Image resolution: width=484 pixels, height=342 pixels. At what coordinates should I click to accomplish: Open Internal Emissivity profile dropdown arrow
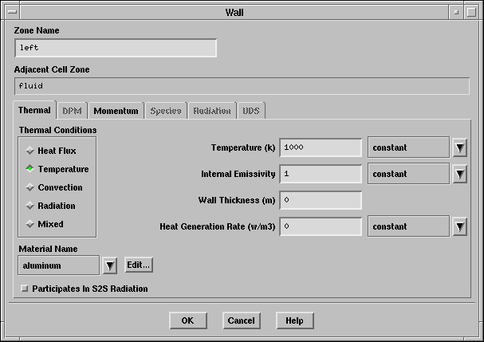(x=459, y=174)
